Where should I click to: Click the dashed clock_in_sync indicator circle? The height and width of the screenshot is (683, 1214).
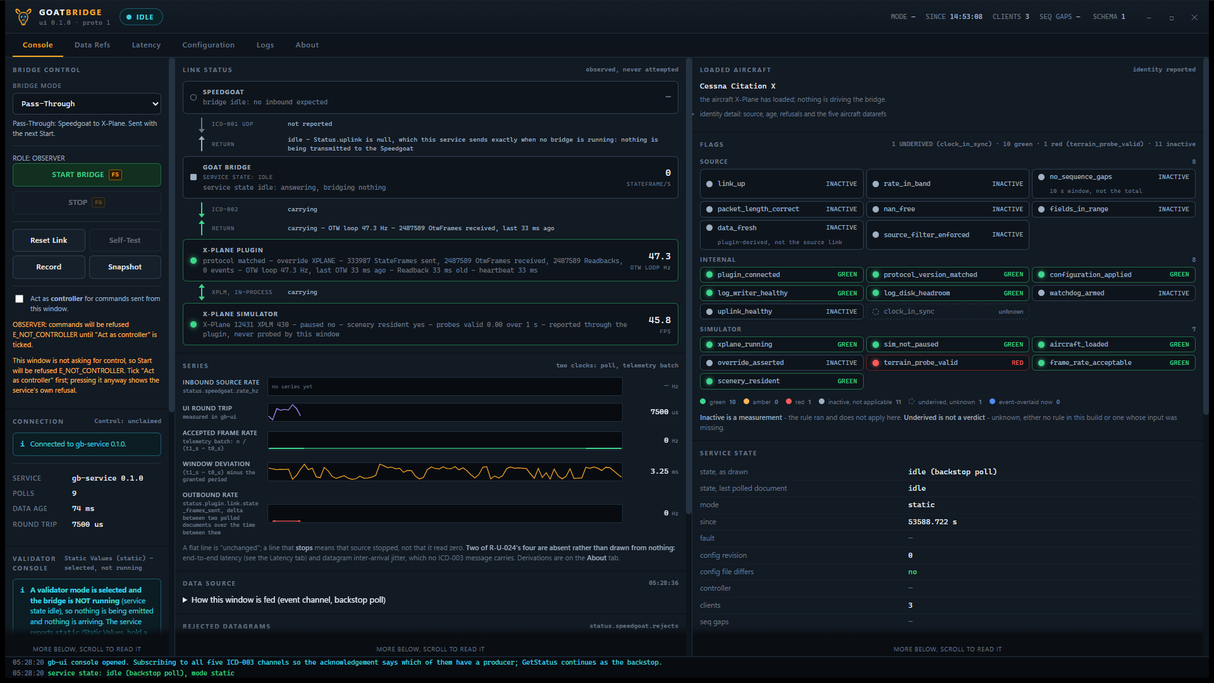876,312
